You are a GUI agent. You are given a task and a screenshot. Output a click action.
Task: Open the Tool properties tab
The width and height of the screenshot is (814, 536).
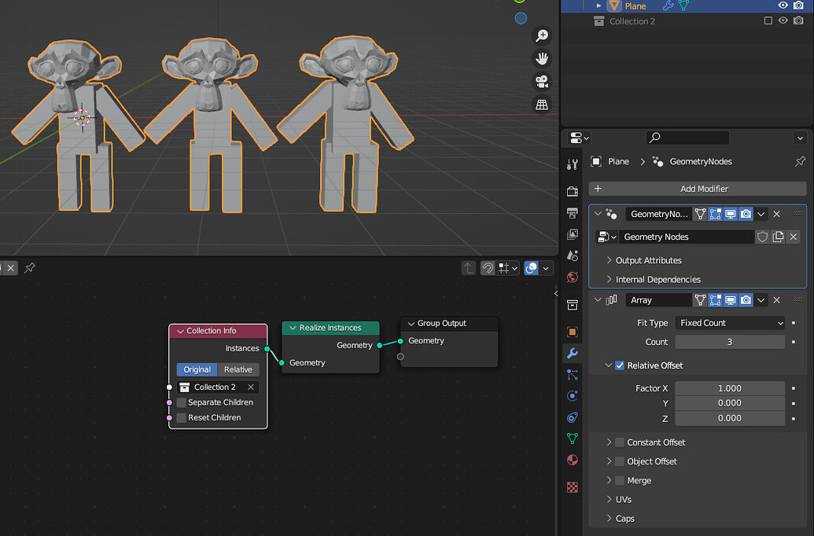(x=572, y=164)
